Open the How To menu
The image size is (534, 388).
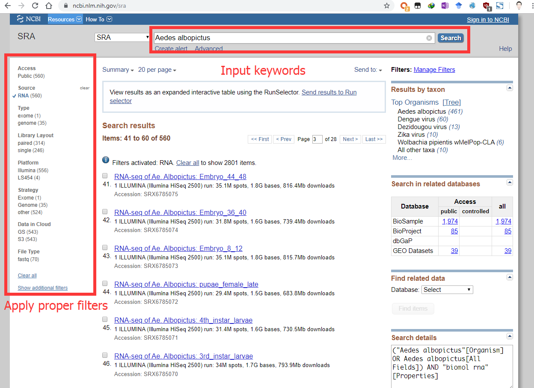[98, 19]
